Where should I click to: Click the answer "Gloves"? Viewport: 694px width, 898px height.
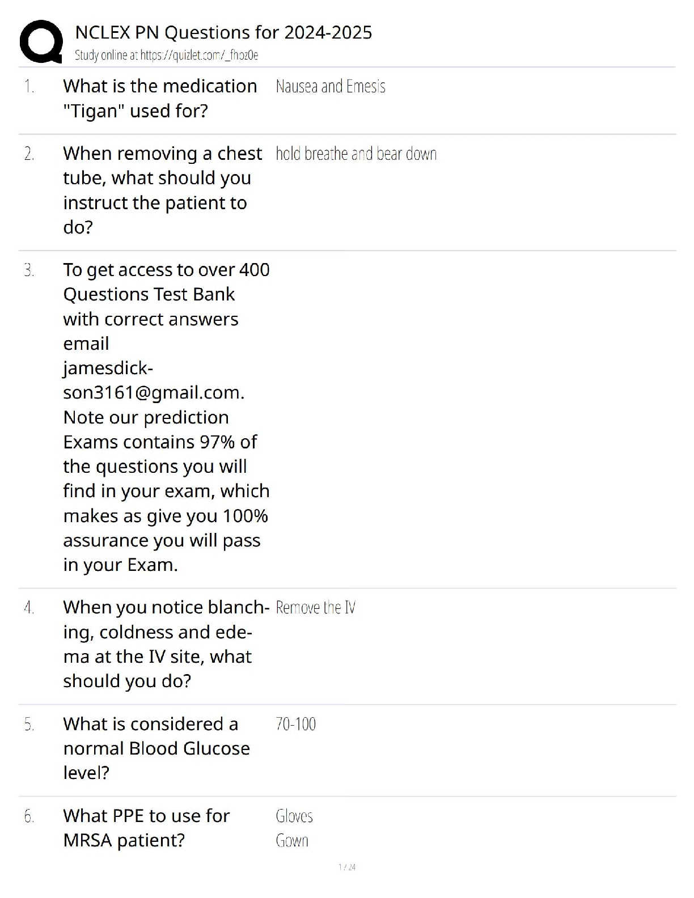tap(294, 816)
